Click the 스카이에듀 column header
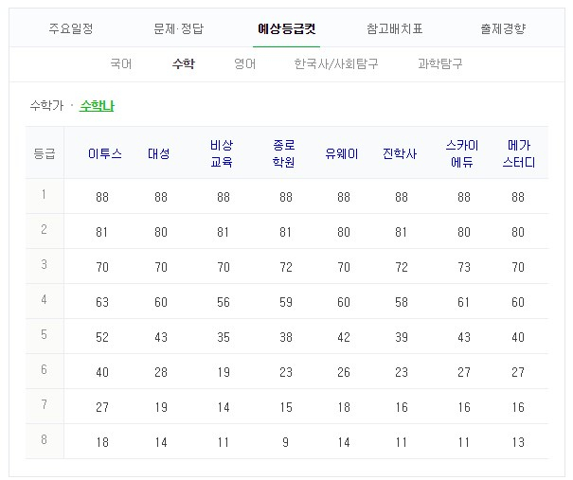The height and width of the screenshot is (480, 573). (x=462, y=153)
